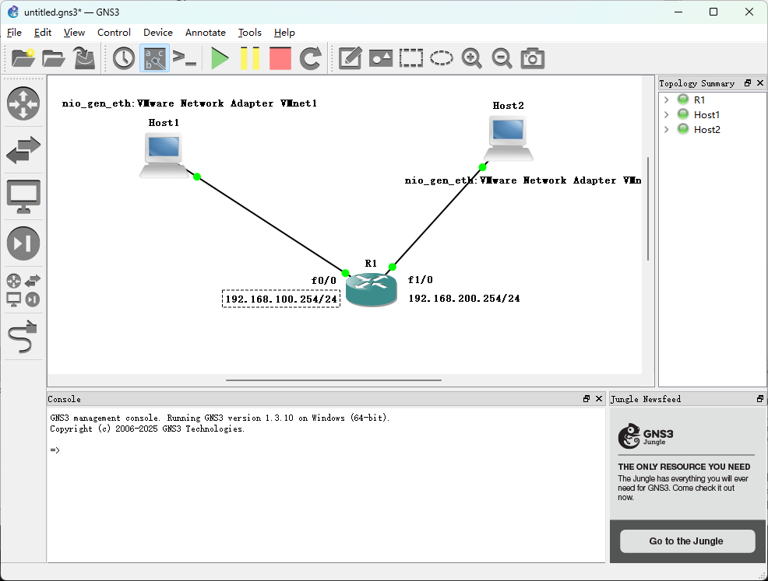Open the Tools menu
The height and width of the screenshot is (581, 768).
(x=250, y=33)
